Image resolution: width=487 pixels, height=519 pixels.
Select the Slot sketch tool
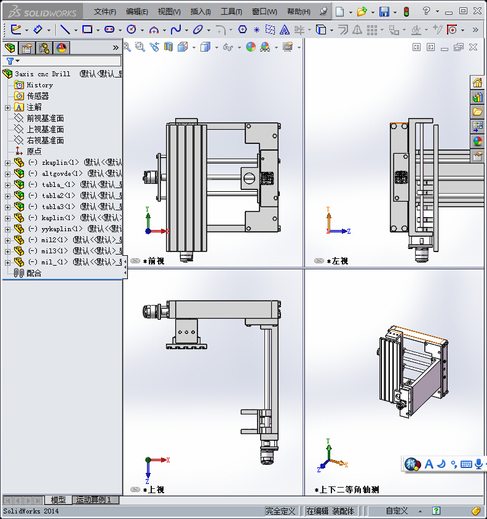(x=109, y=30)
